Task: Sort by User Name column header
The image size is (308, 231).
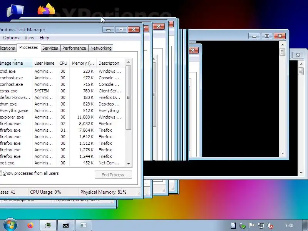Action: (44, 63)
